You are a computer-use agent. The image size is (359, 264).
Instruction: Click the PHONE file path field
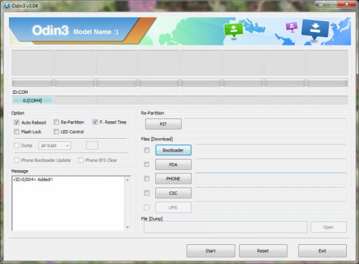[271, 179]
